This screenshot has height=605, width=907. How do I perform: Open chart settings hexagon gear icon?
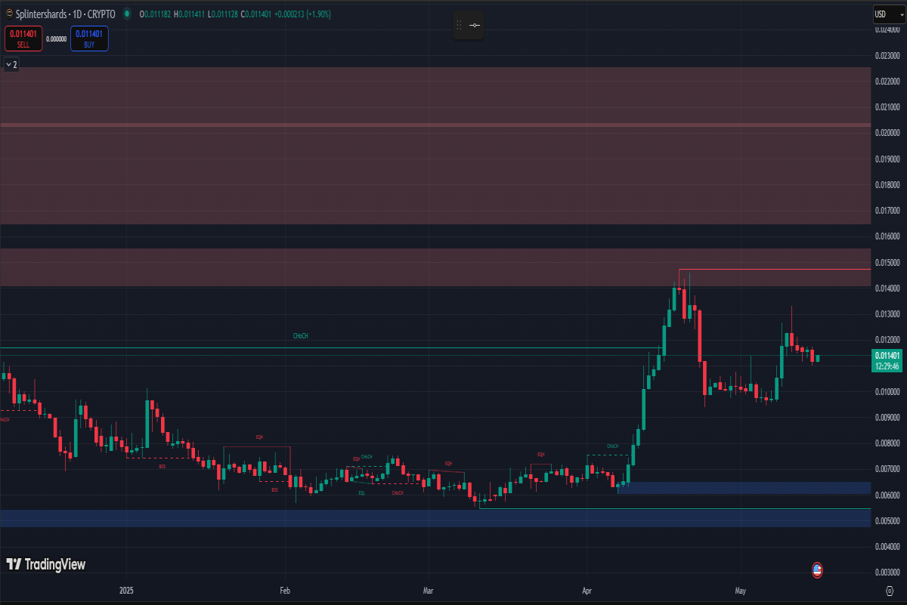point(889,590)
